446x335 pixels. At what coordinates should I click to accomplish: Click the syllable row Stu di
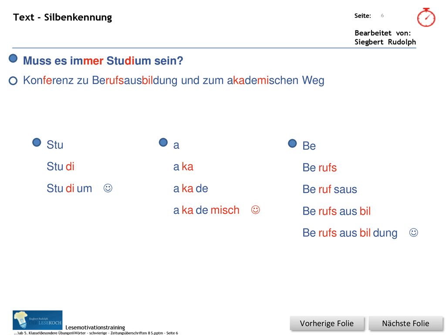coord(60,166)
